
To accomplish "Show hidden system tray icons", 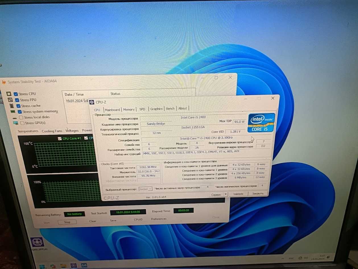I will point(283,259).
